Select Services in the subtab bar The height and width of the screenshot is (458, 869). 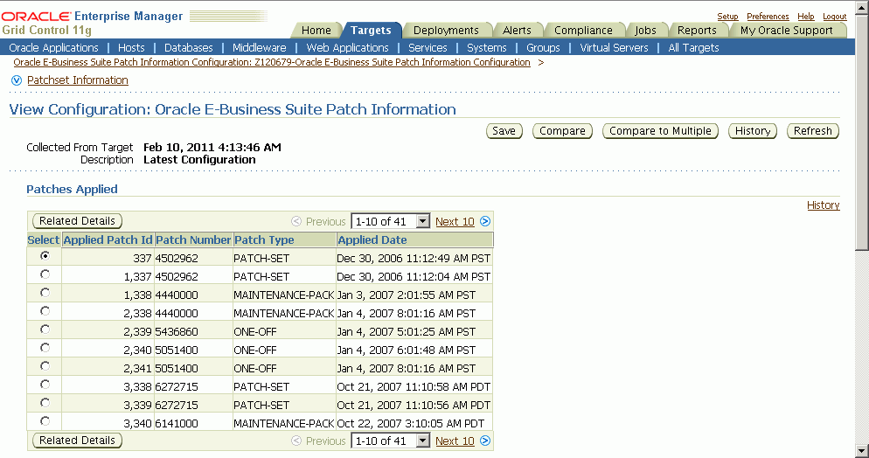pyautogui.click(x=428, y=47)
